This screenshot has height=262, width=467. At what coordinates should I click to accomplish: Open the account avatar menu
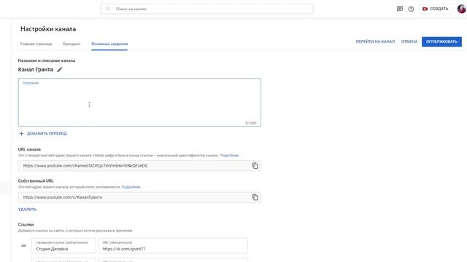[461, 9]
